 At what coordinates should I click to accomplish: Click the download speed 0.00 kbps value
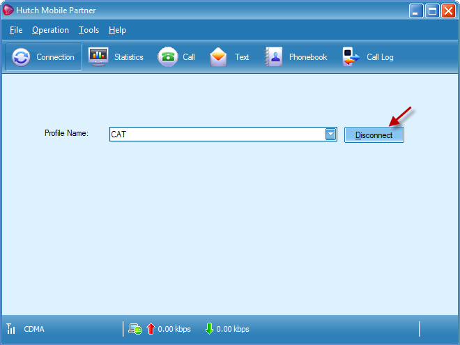[233, 329]
